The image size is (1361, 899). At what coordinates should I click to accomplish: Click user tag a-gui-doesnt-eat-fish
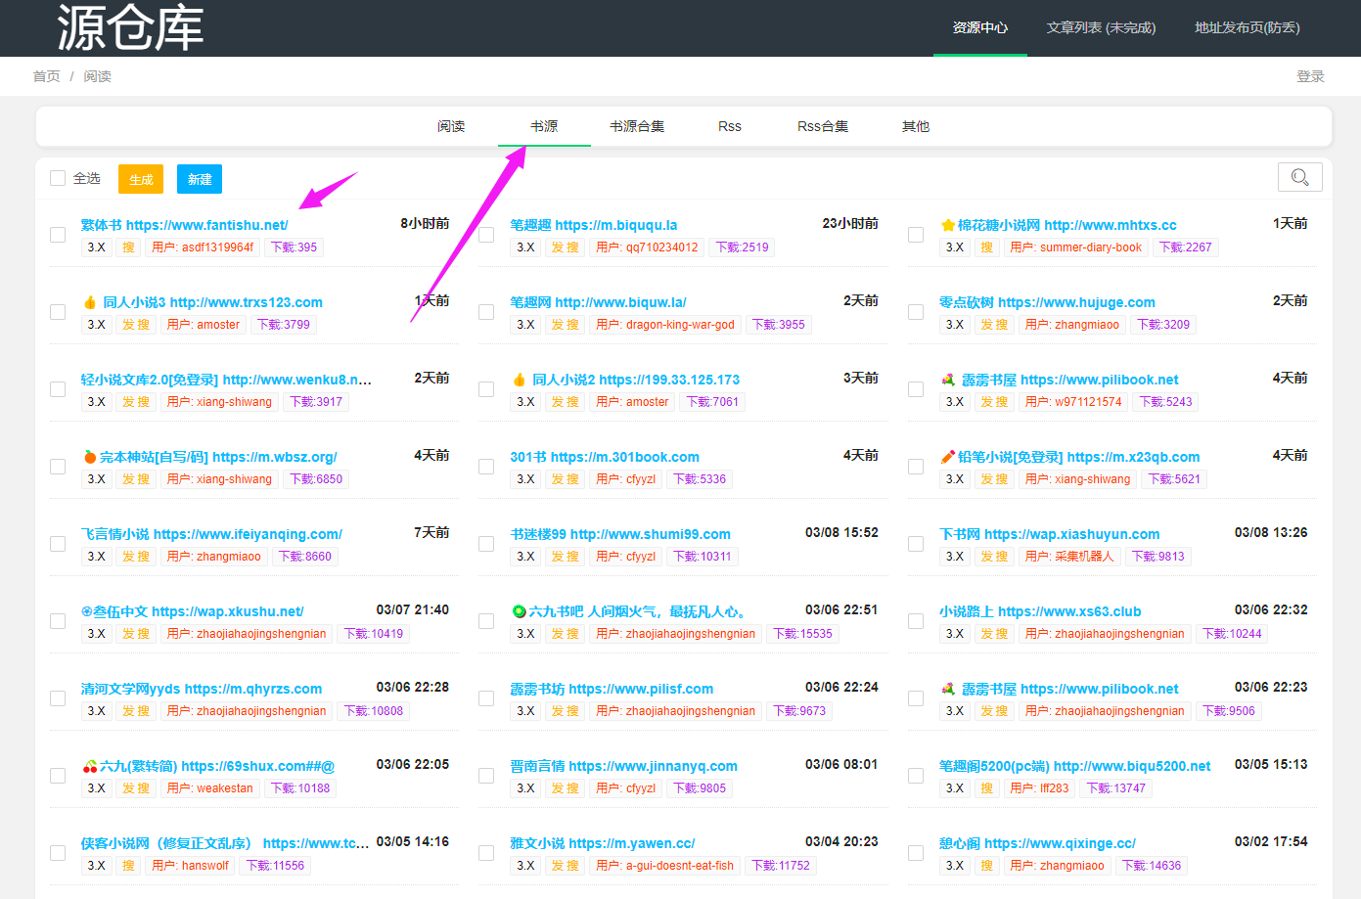coord(664,866)
